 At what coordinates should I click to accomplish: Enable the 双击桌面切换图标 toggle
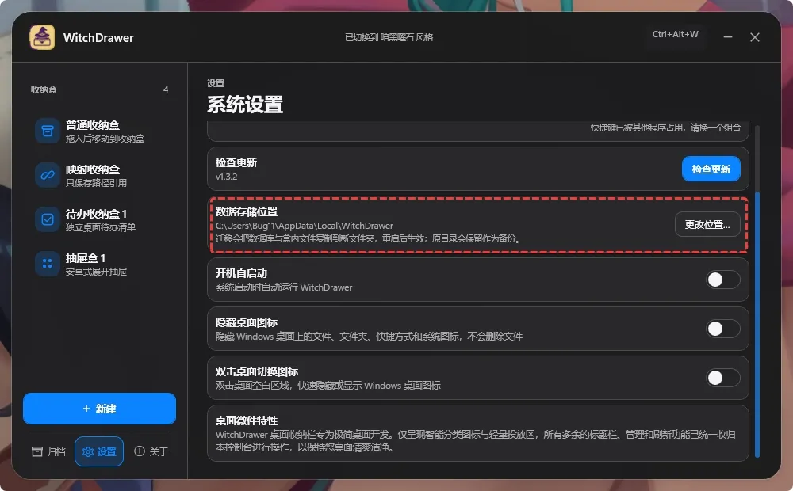coord(722,378)
